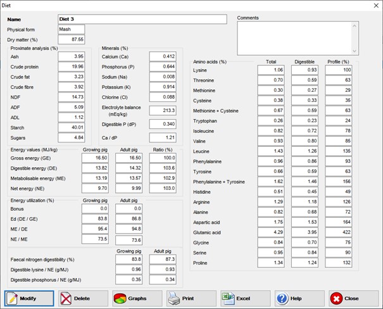383x309 pixels.
Task: Click Threonine profile value 63
Action: tap(339, 80)
